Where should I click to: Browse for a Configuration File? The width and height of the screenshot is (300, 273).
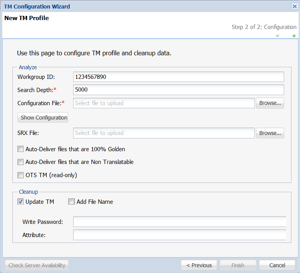coord(270,103)
